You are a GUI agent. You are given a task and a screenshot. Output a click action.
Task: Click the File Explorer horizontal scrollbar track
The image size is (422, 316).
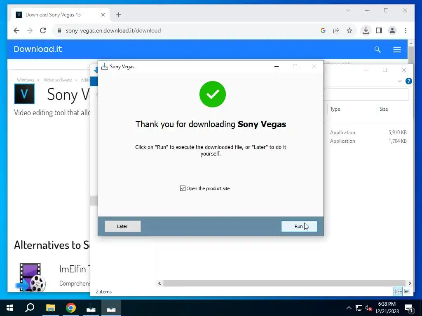[284, 283]
